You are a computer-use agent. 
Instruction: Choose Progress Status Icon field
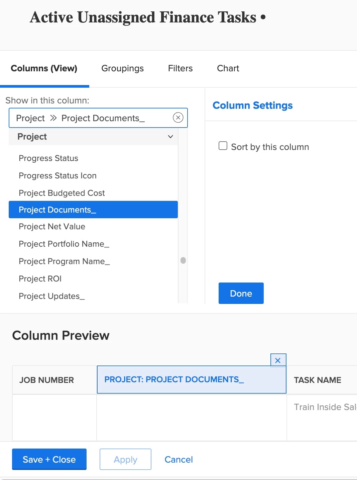coord(57,176)
